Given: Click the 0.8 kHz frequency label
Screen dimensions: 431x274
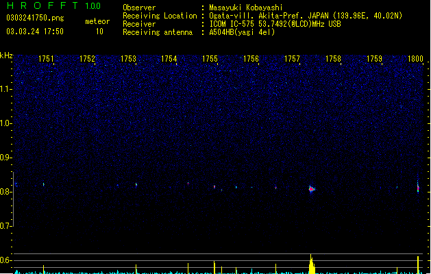Looking at the screenshot, I should [x=6, y=192].
